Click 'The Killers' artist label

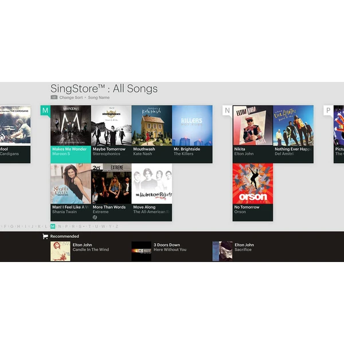[x=183, y=154]
